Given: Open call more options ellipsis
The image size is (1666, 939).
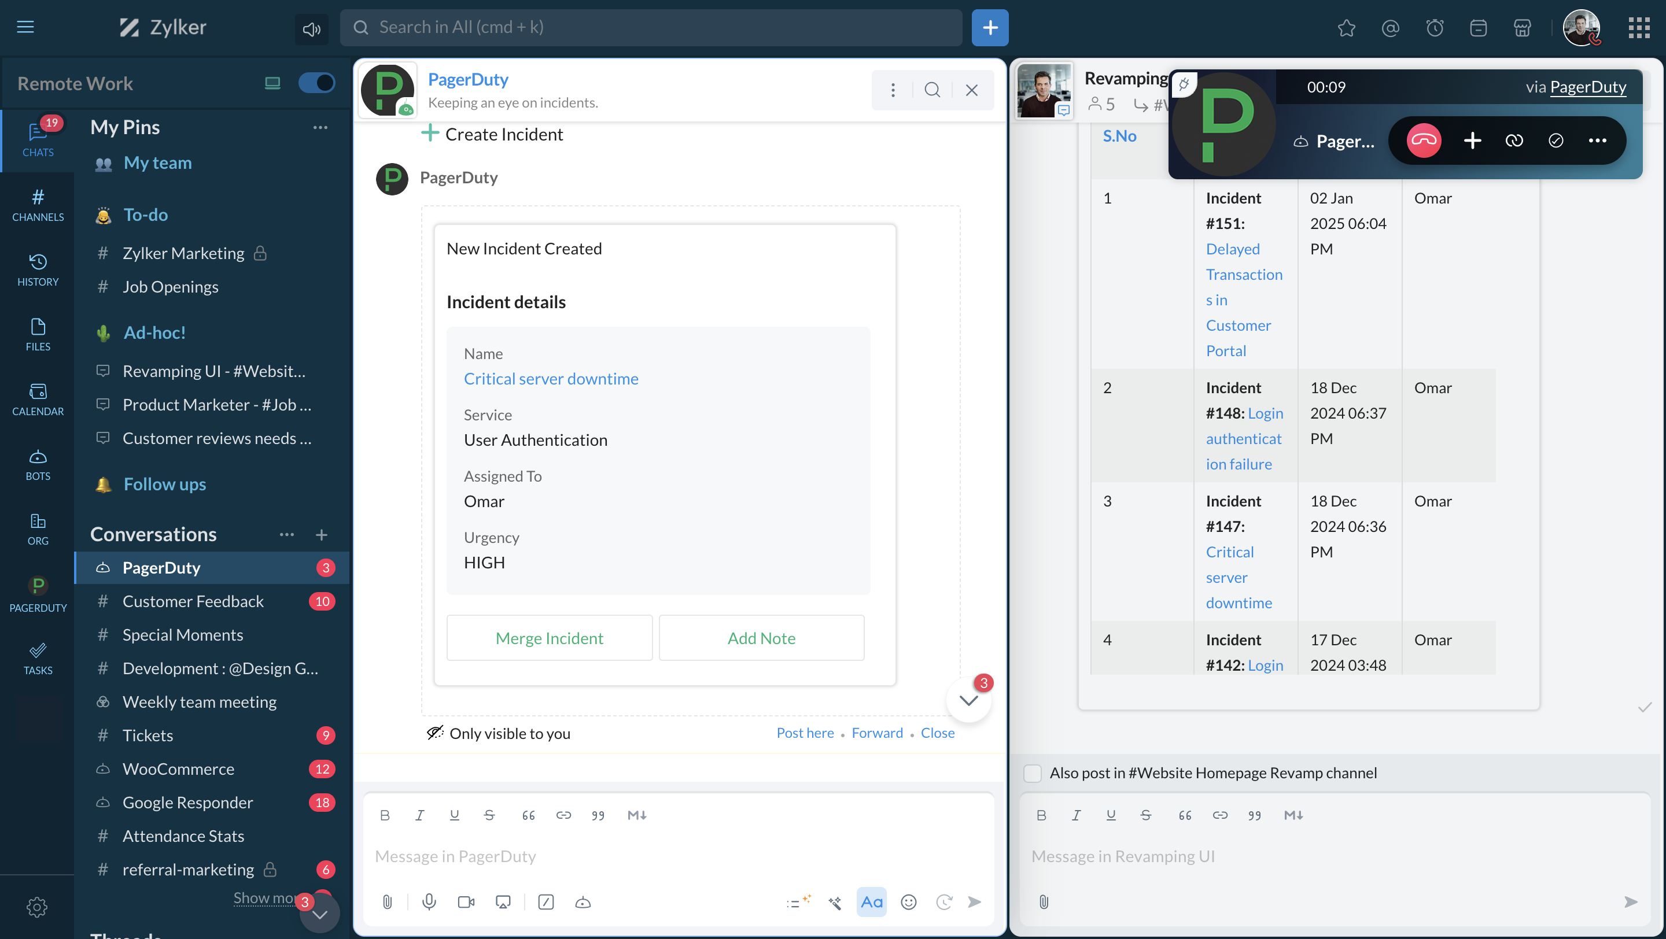Looking at the screenshot, I should 1597,141.
